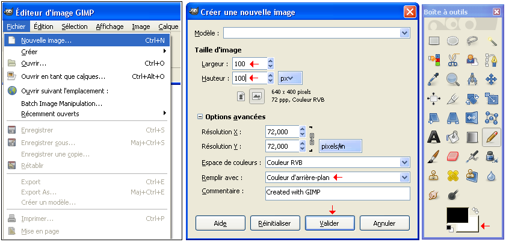The image size is (506, 242).
Task: Click Valider to create the image
Action: pyautogui.click(x=330, y=223)
